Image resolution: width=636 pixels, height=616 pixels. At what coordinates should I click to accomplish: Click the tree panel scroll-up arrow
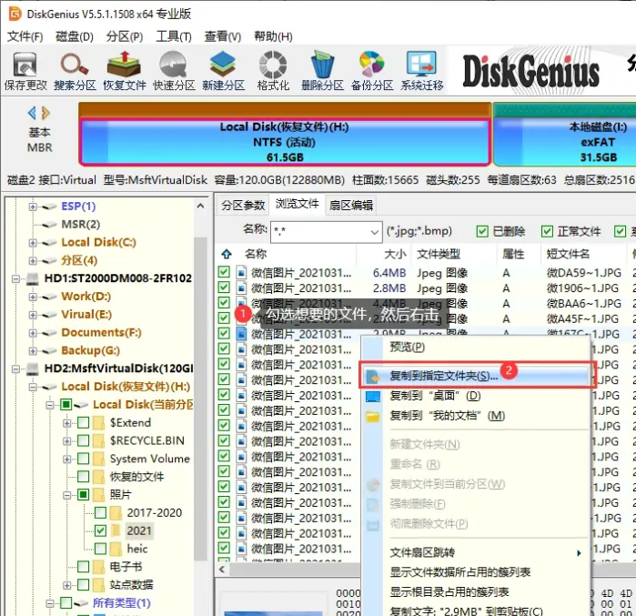pos(200,206)
